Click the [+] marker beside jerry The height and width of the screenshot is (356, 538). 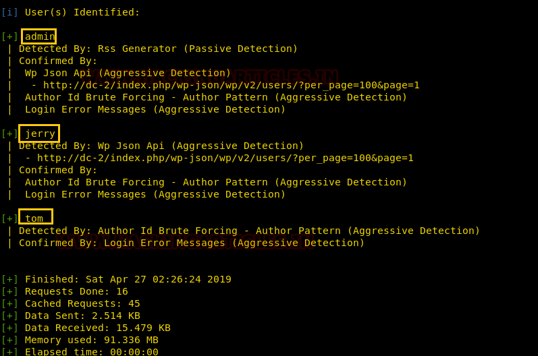[x=9, y=133]
